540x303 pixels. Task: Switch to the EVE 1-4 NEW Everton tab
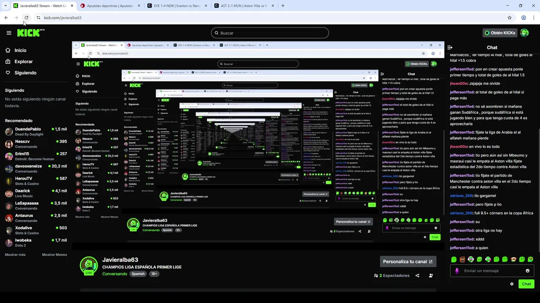click(x=177, y=6)
